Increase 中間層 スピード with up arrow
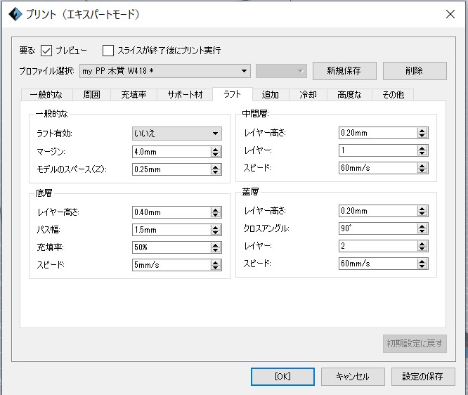Screen dimensions: 468x395 pyautogui.click(x=422, y=165)
